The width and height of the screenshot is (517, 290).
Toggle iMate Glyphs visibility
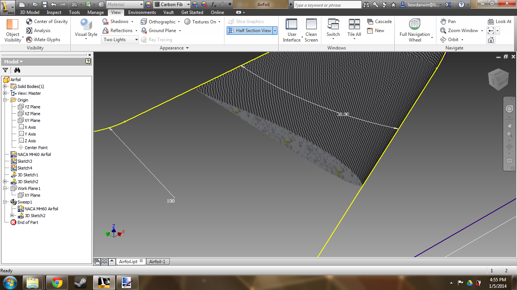pos(43,40)
